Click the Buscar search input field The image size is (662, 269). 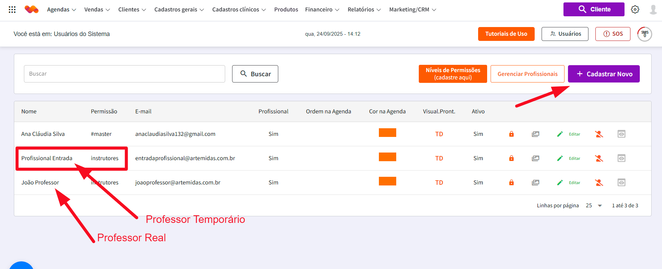(x=124, y=74)
